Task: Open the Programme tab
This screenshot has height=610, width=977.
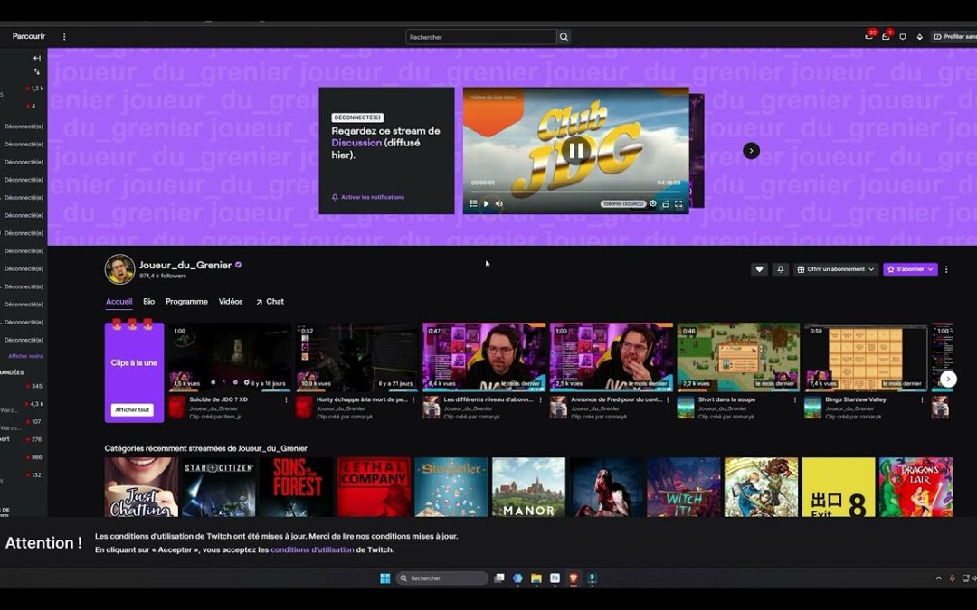Action: click(x=186, y=301)
